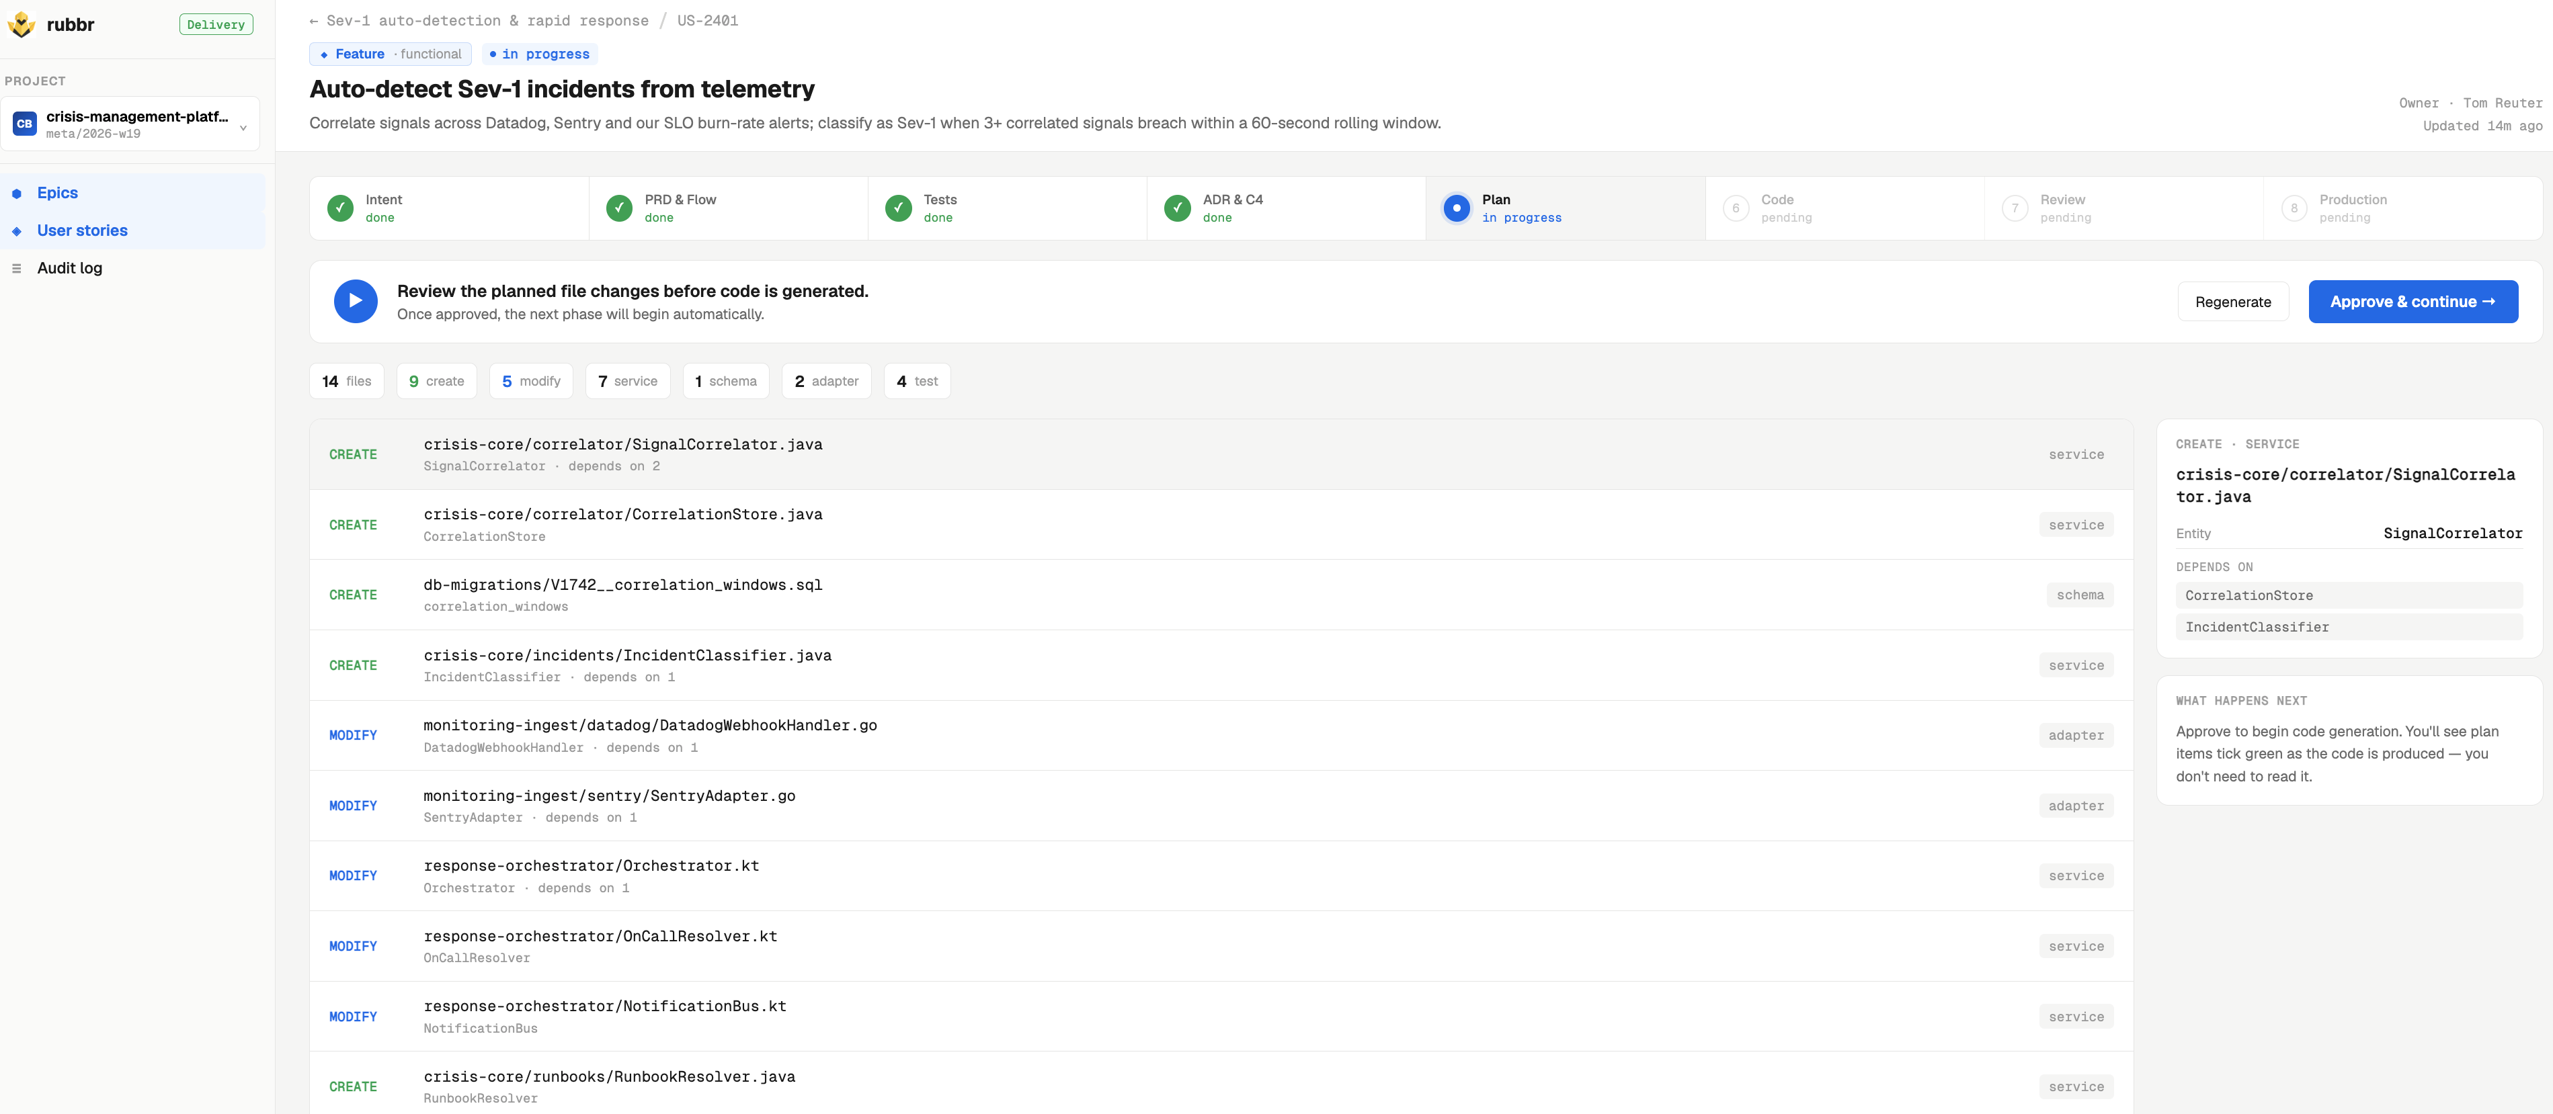Click the Updated 14m ago timestamp
Screen dimensions: 2553x1114
(2482, 126)
